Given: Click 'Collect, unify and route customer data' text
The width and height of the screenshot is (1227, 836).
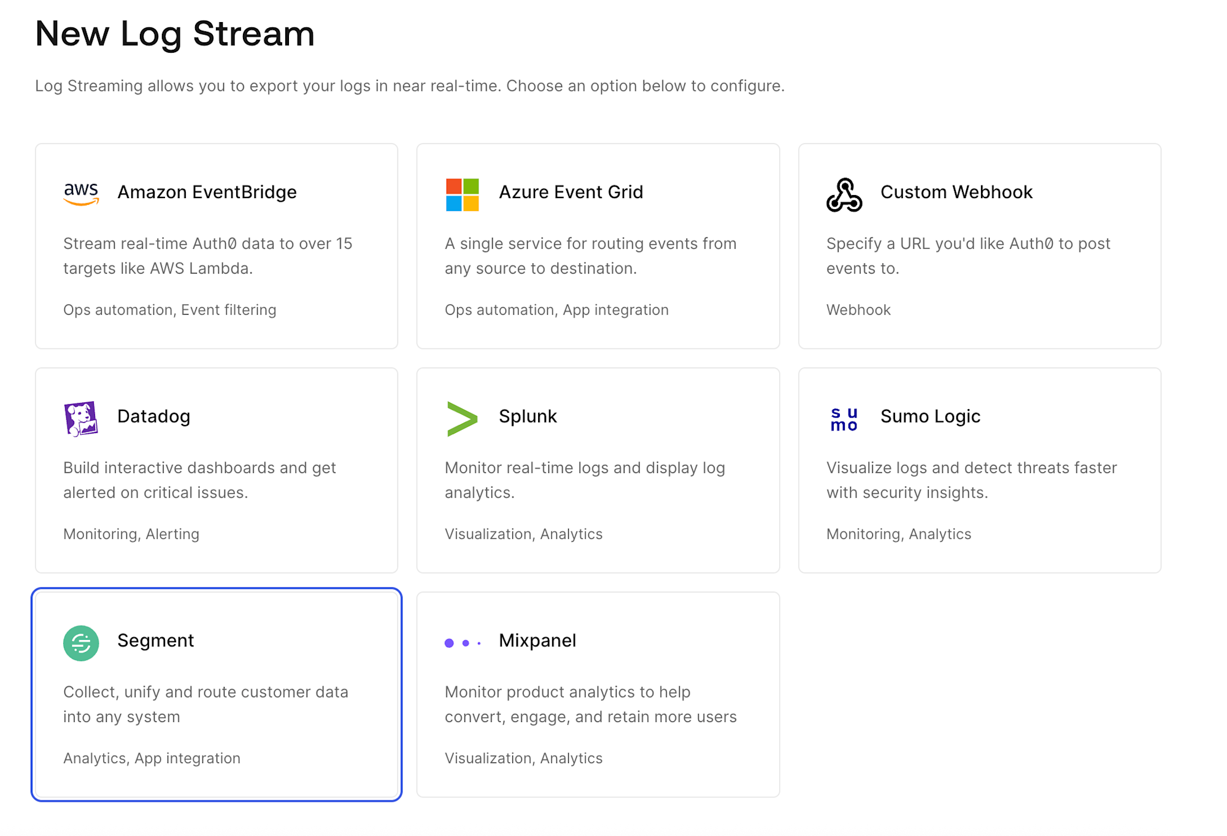Looking at the screenshot, I should tap(206, 704).
